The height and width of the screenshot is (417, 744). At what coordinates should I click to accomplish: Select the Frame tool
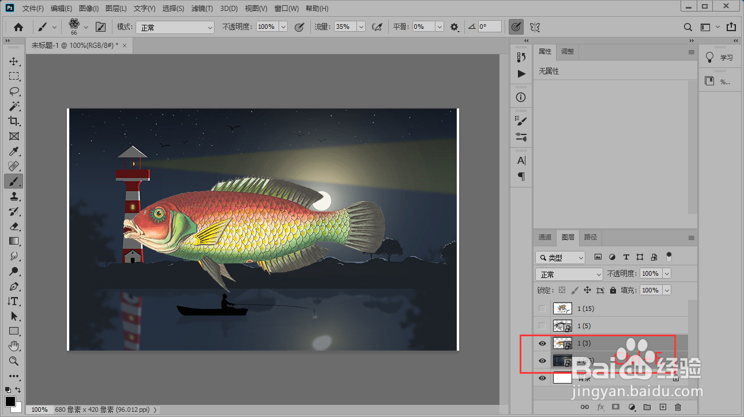[x=14, y=136]
